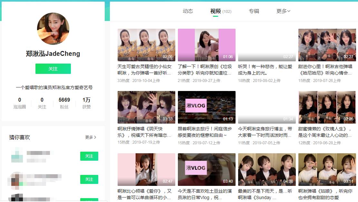The image size is (358, 202).
Task: Follow the second recommended user in 猜你喜欢
Action: 89,179
